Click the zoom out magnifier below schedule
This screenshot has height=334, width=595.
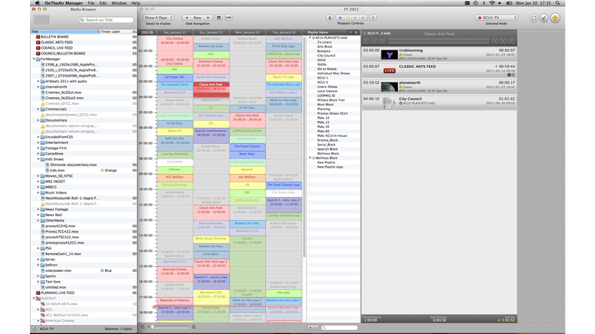pyautogui.click(x=143, y=327)
